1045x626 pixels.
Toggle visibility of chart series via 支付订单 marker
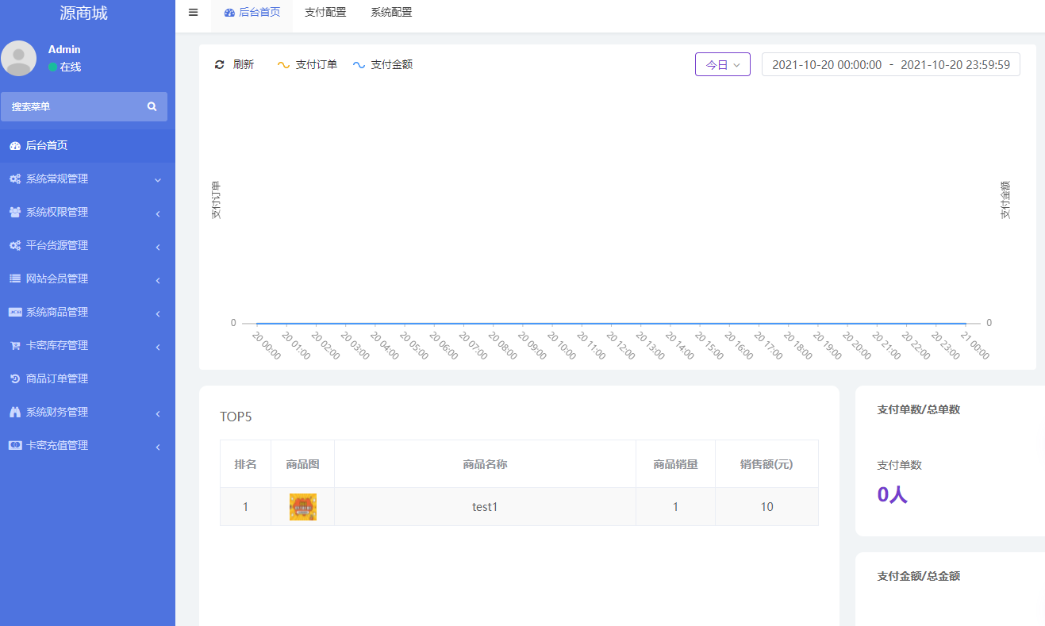point(284,64)
